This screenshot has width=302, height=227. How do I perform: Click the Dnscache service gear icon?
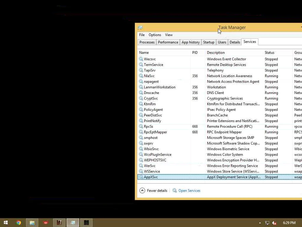click(x=141, y=93)
